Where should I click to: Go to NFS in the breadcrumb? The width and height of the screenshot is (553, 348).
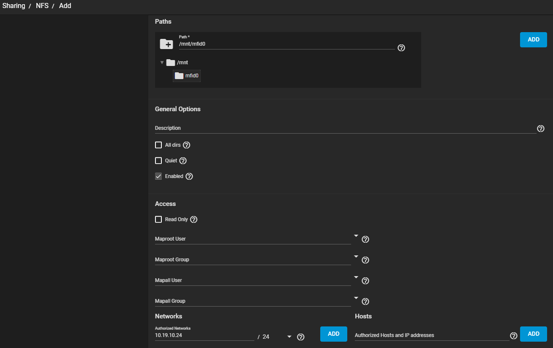42,6
